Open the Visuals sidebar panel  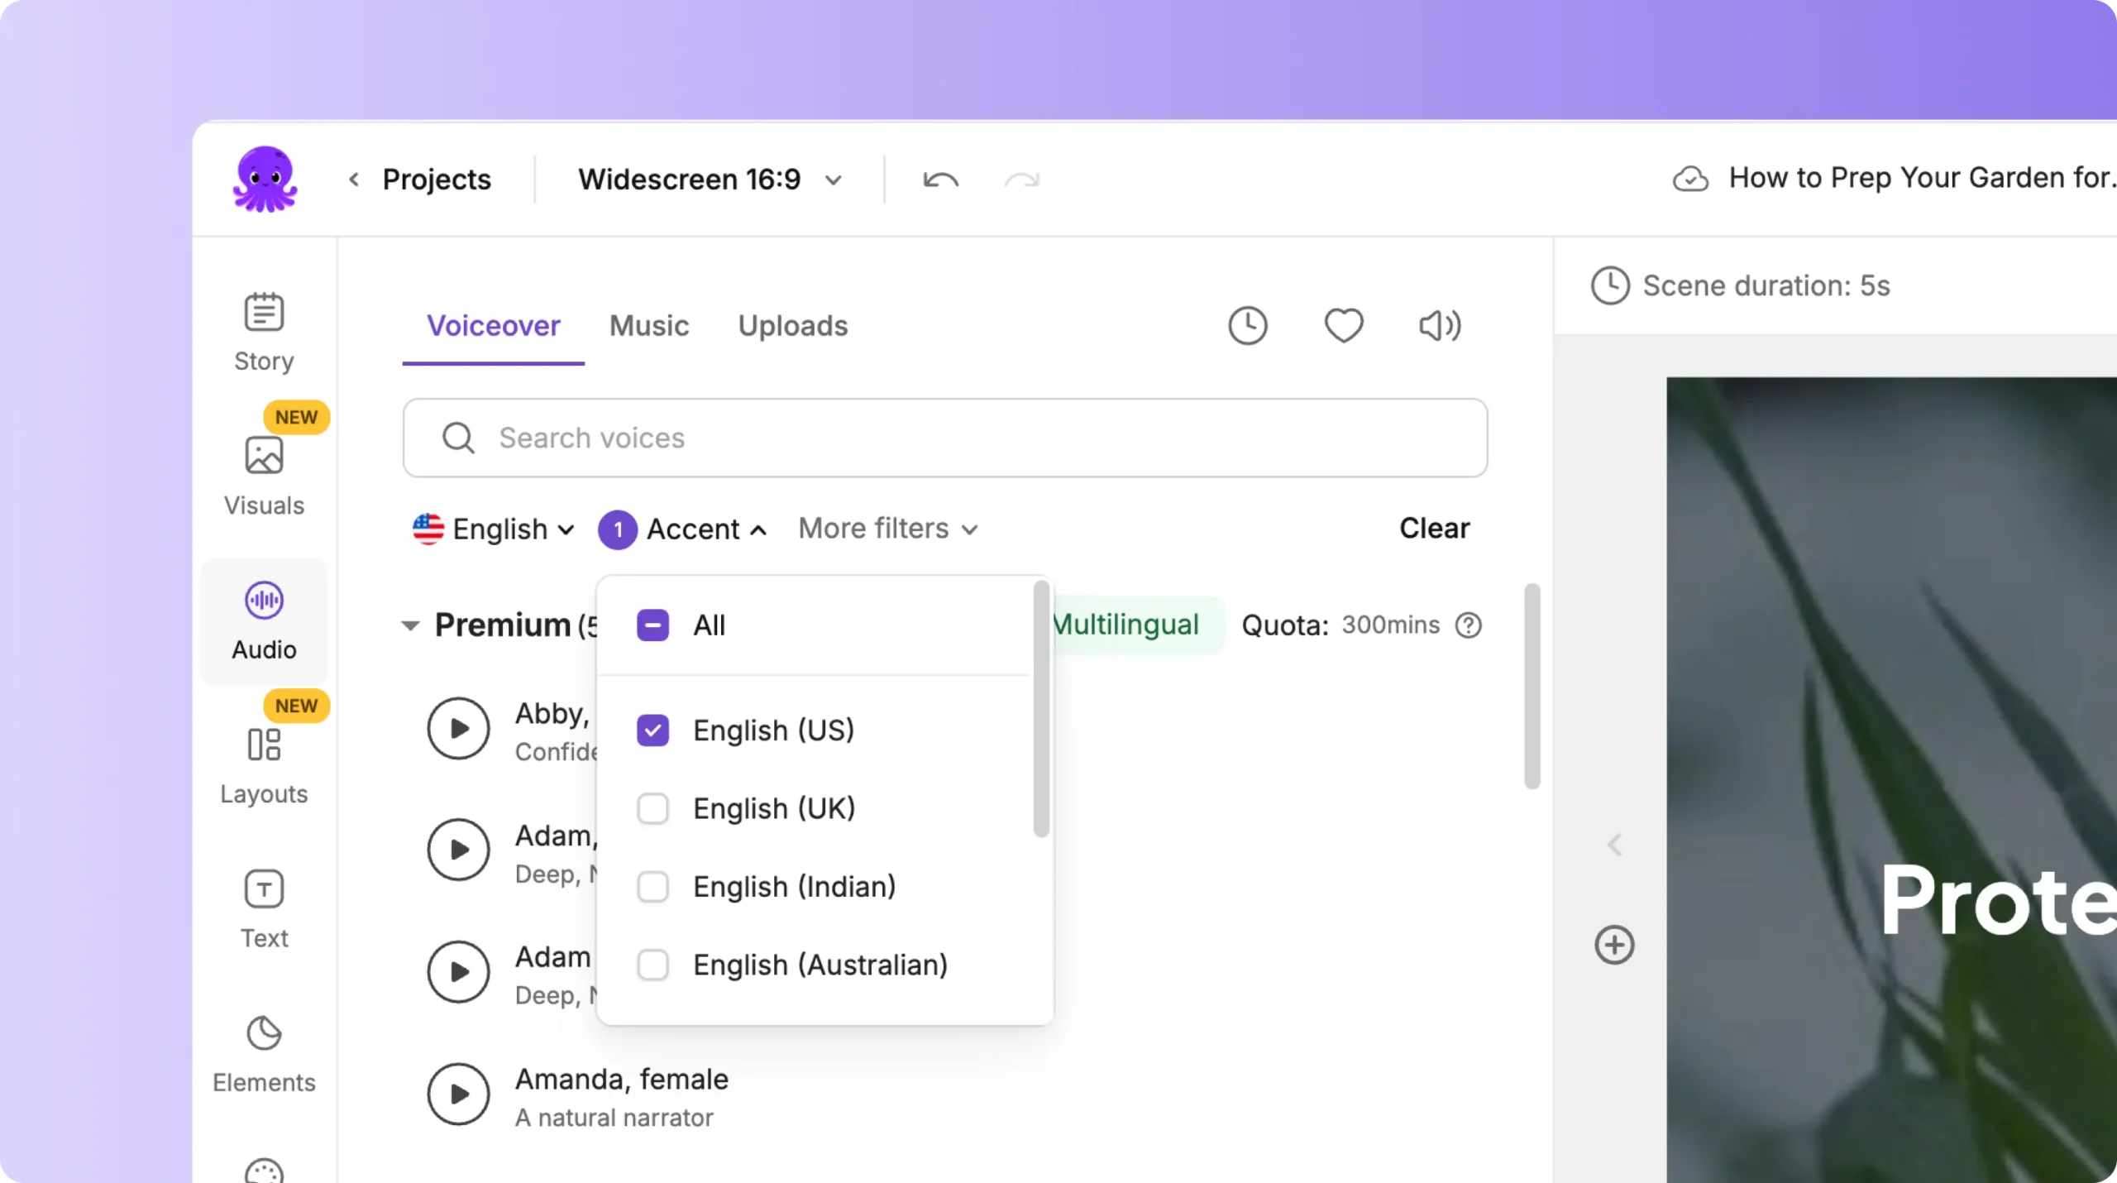click(x=264, y=476)
